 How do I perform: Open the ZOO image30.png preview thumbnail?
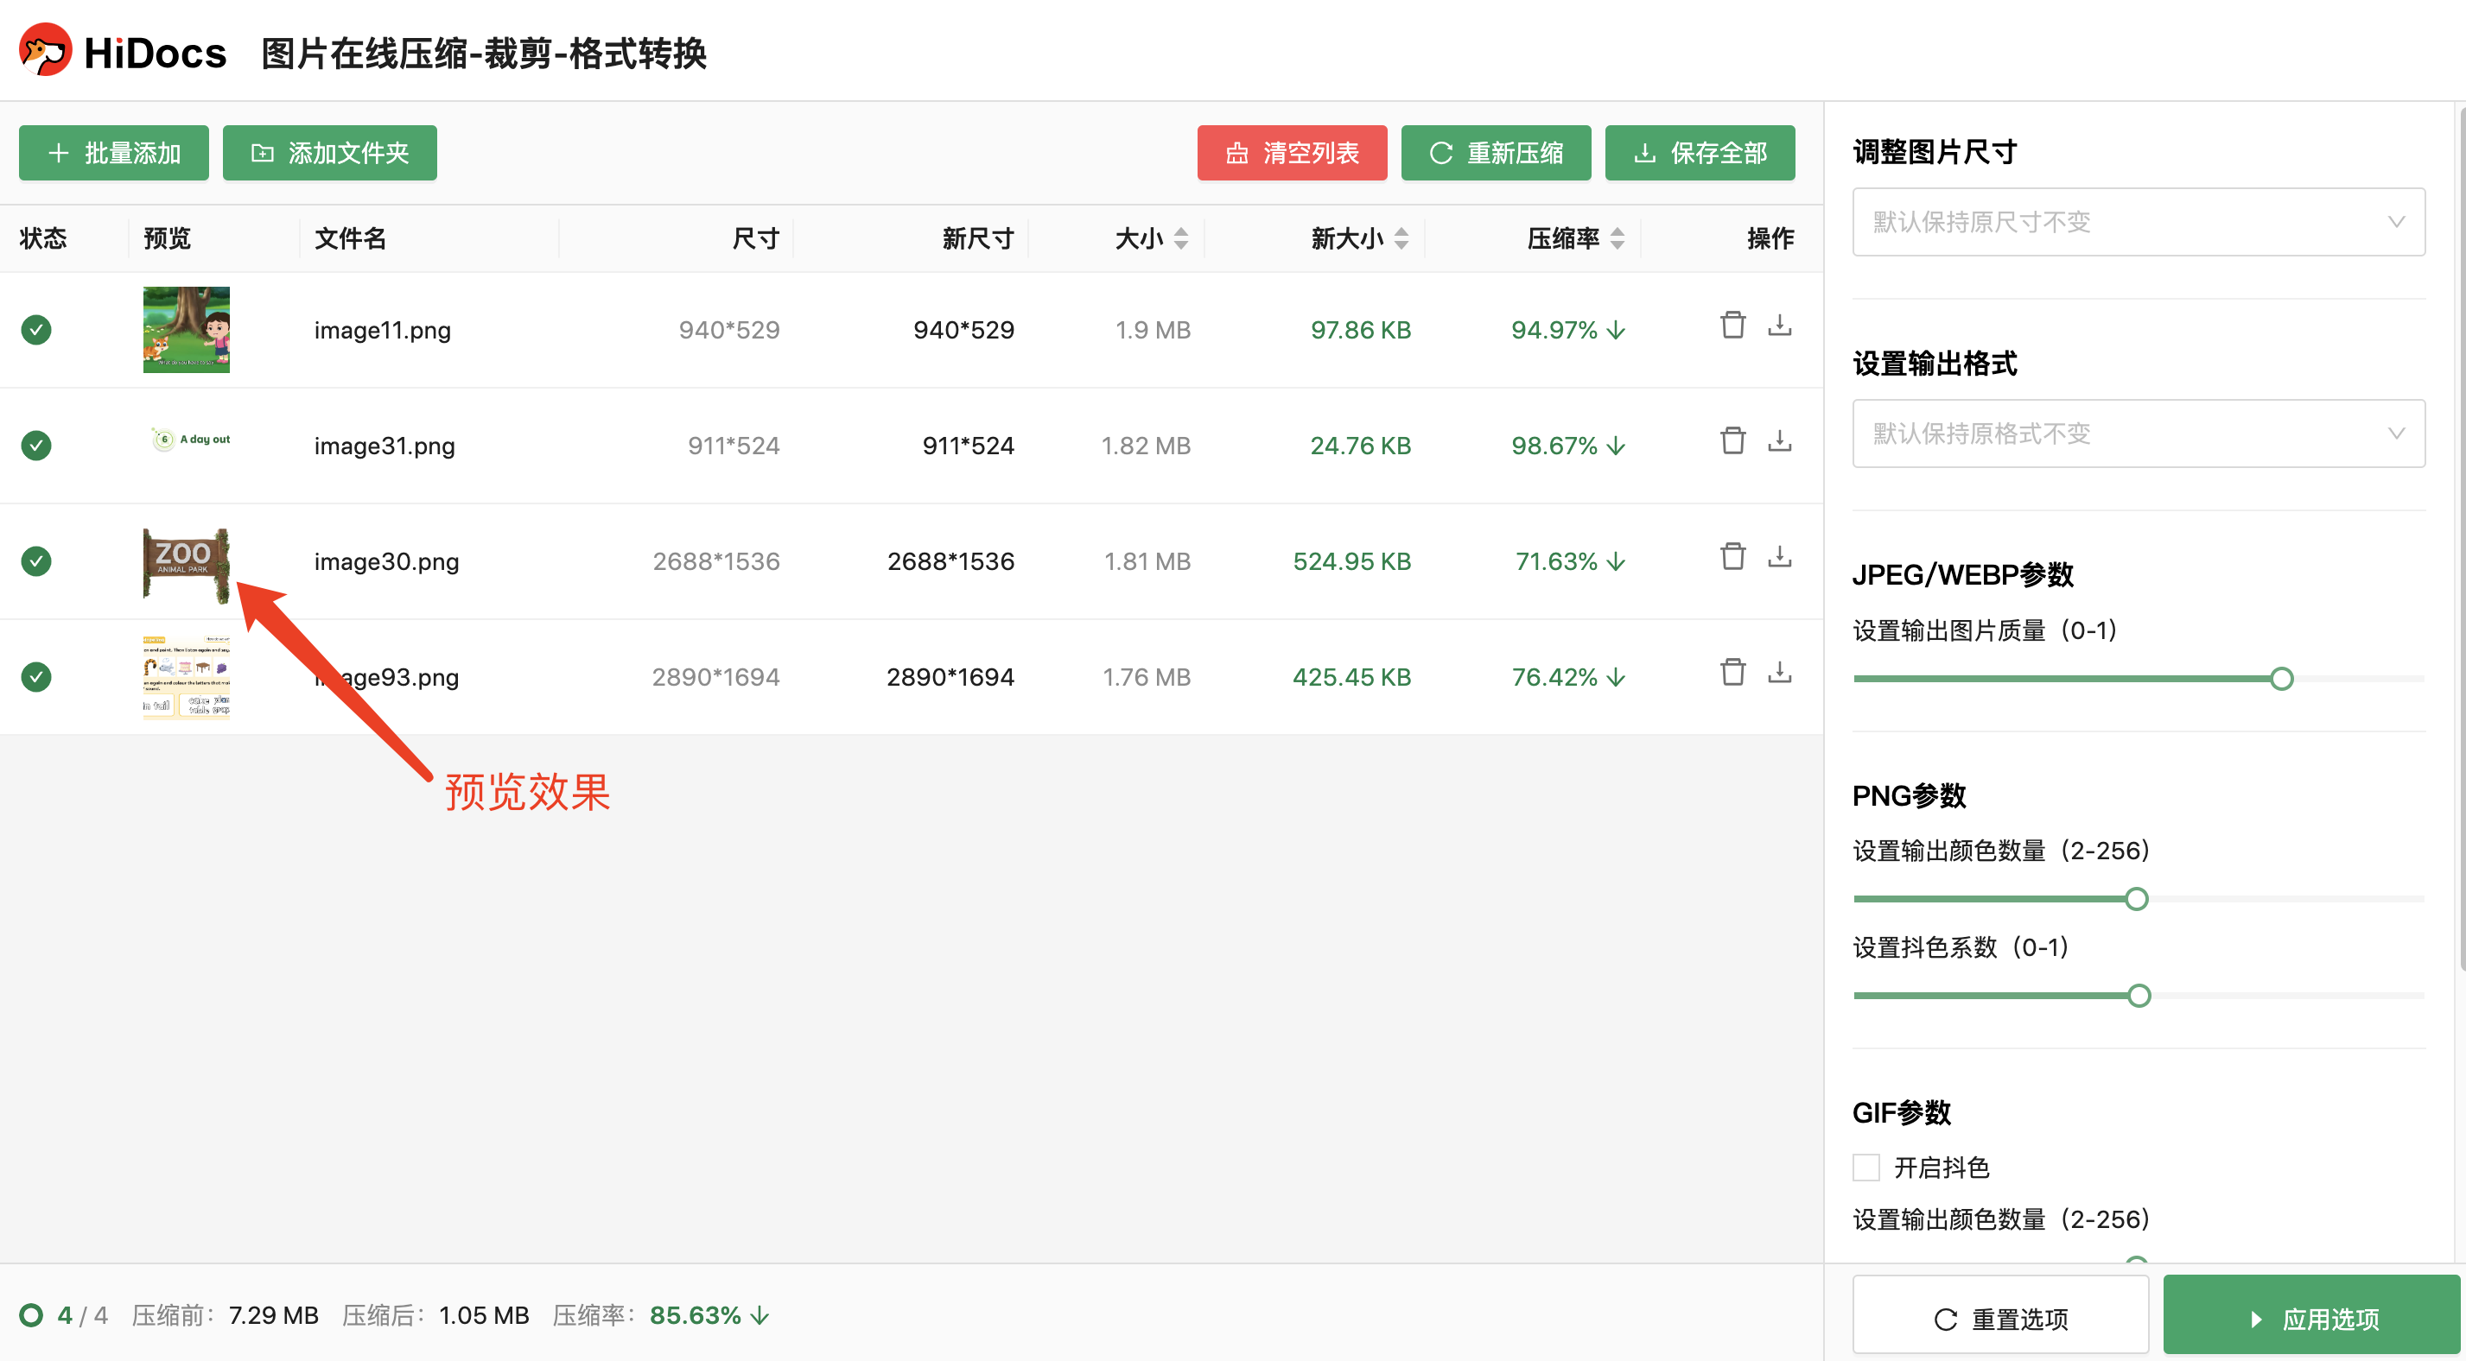point(186,563)
